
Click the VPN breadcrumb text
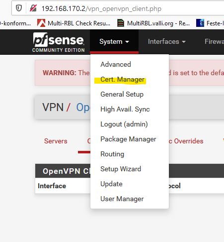point(53,107)
